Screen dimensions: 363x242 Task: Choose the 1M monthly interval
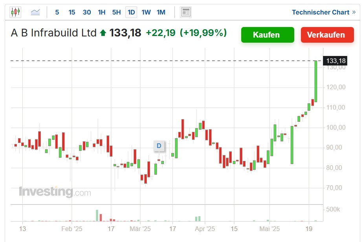tap(161, 12)
